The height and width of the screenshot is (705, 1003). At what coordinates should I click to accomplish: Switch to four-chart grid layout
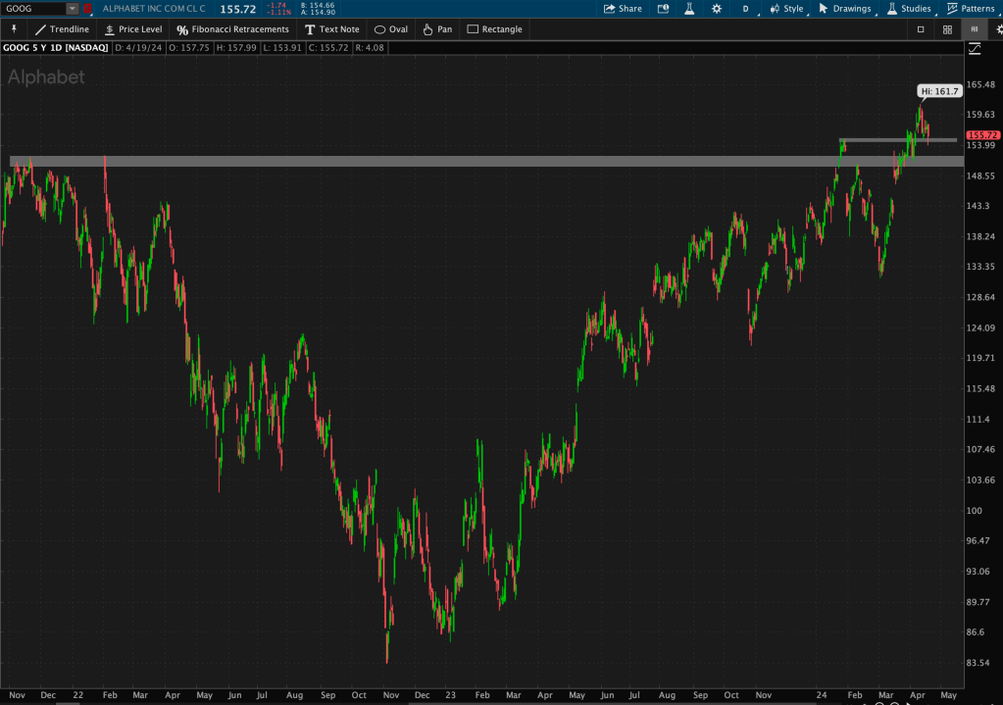coord(947,29)
